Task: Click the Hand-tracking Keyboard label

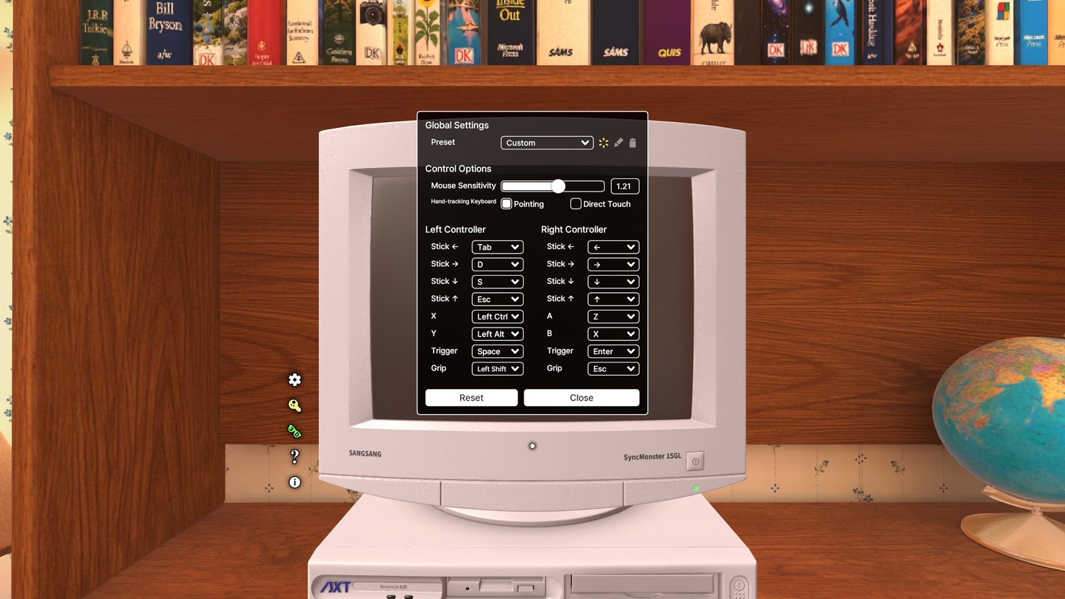Action: point(464,201)
